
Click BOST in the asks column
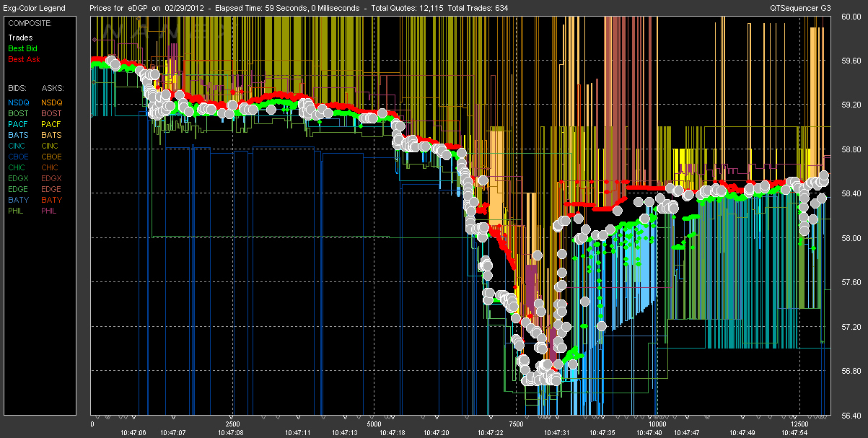[x=52, y=113]
